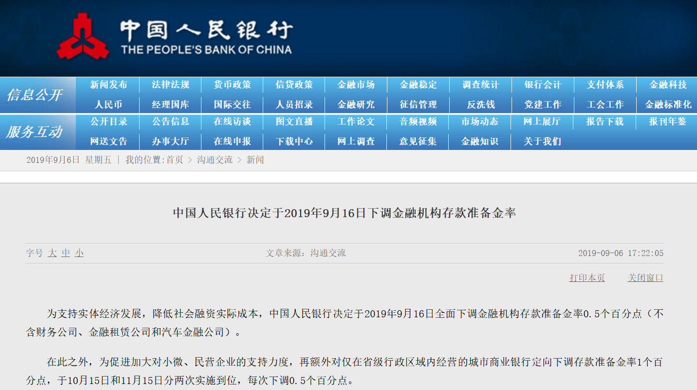The image size is (697, 390).
Task: Visit the 支付体系 section
Action: [x=605, y=85]
